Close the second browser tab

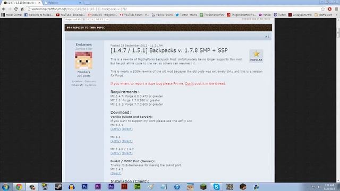(80, 3)
